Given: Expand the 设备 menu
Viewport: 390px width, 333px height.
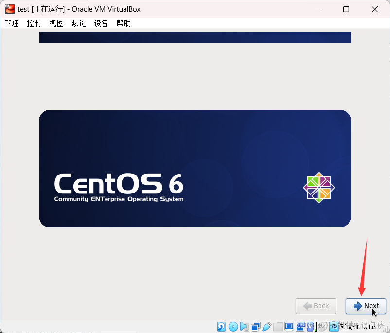Looking at the screenshot, I should (x=101, y=23).
